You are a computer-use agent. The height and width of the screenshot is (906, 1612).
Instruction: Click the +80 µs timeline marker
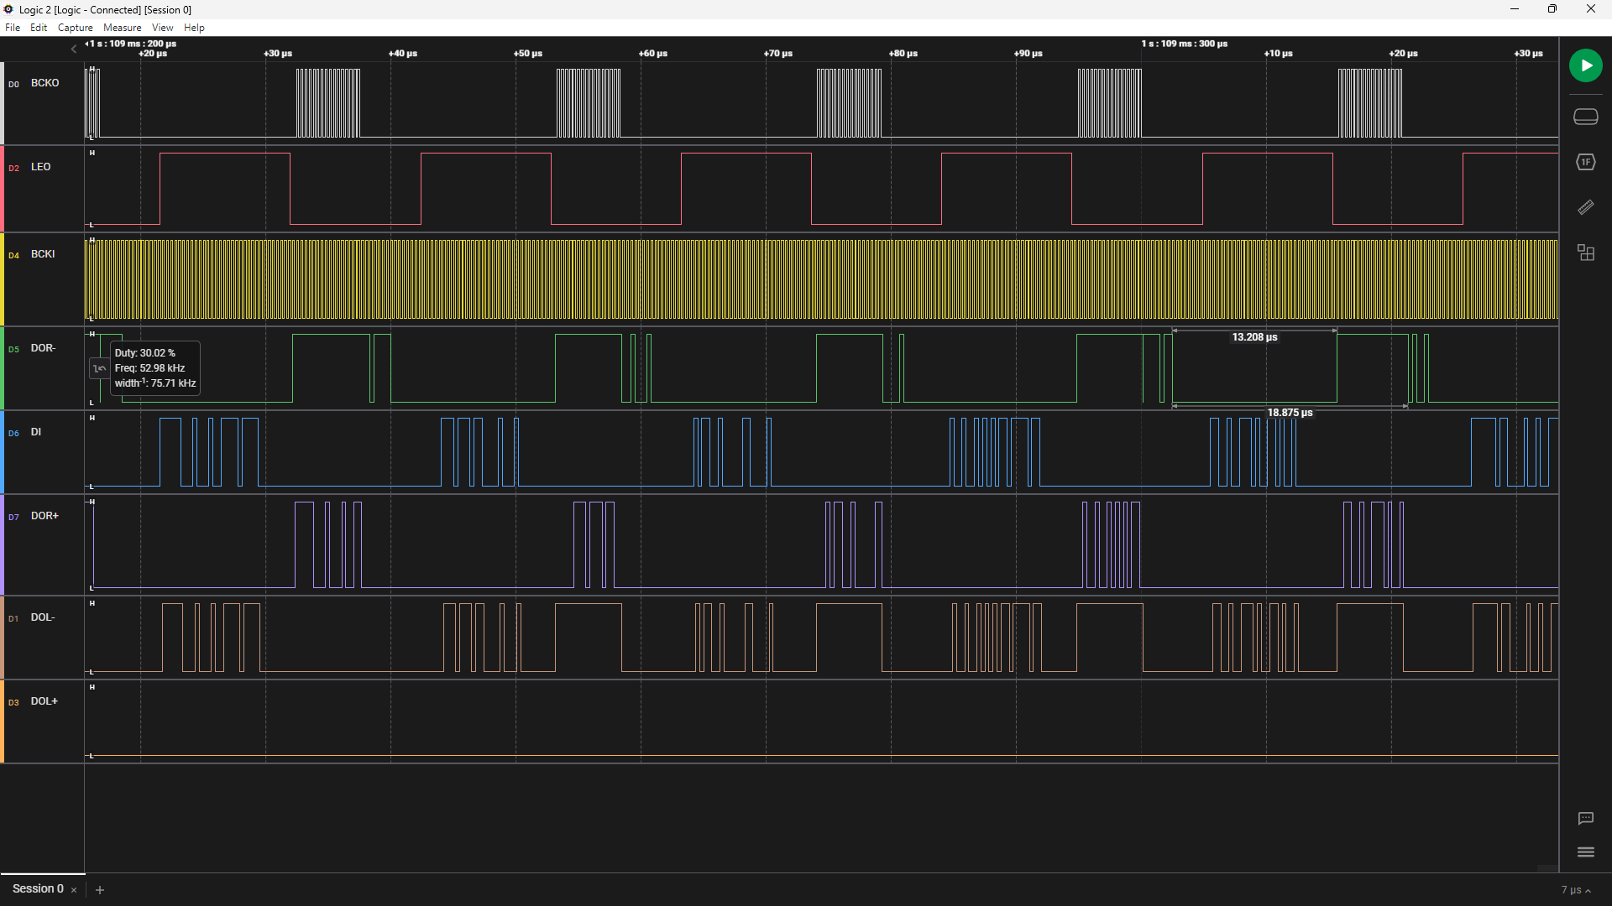click(903, 54)
